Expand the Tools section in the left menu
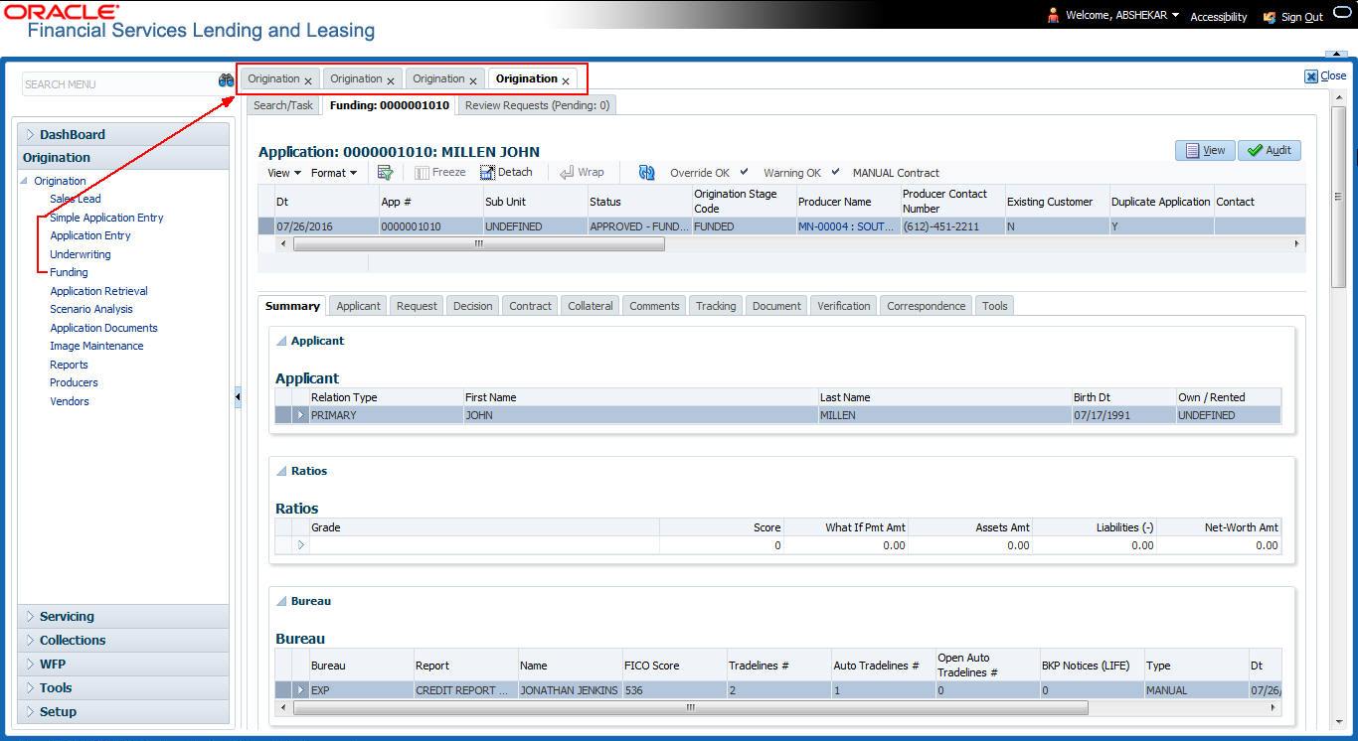This screenshot has height=741, width=1358. [x=31, y=688]
